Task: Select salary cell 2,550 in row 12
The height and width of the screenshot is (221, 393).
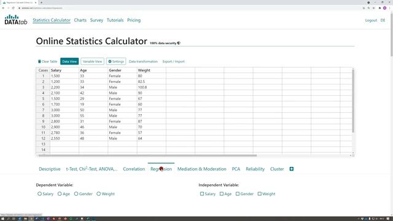Action: click(x=64, y=138)
